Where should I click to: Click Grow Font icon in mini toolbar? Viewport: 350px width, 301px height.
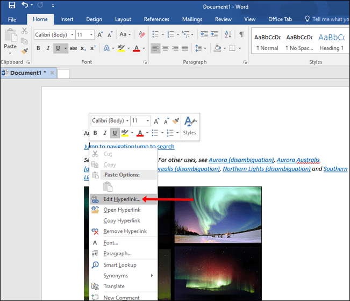click(156, 121)
